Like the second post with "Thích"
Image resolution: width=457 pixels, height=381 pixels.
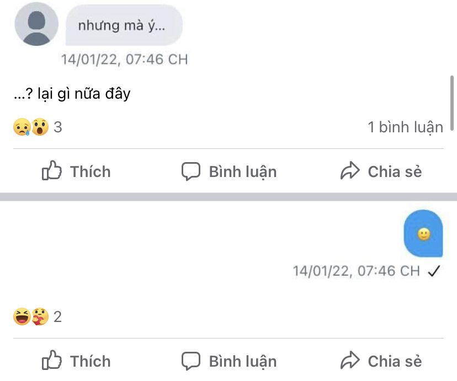click(x=90, y=361)
